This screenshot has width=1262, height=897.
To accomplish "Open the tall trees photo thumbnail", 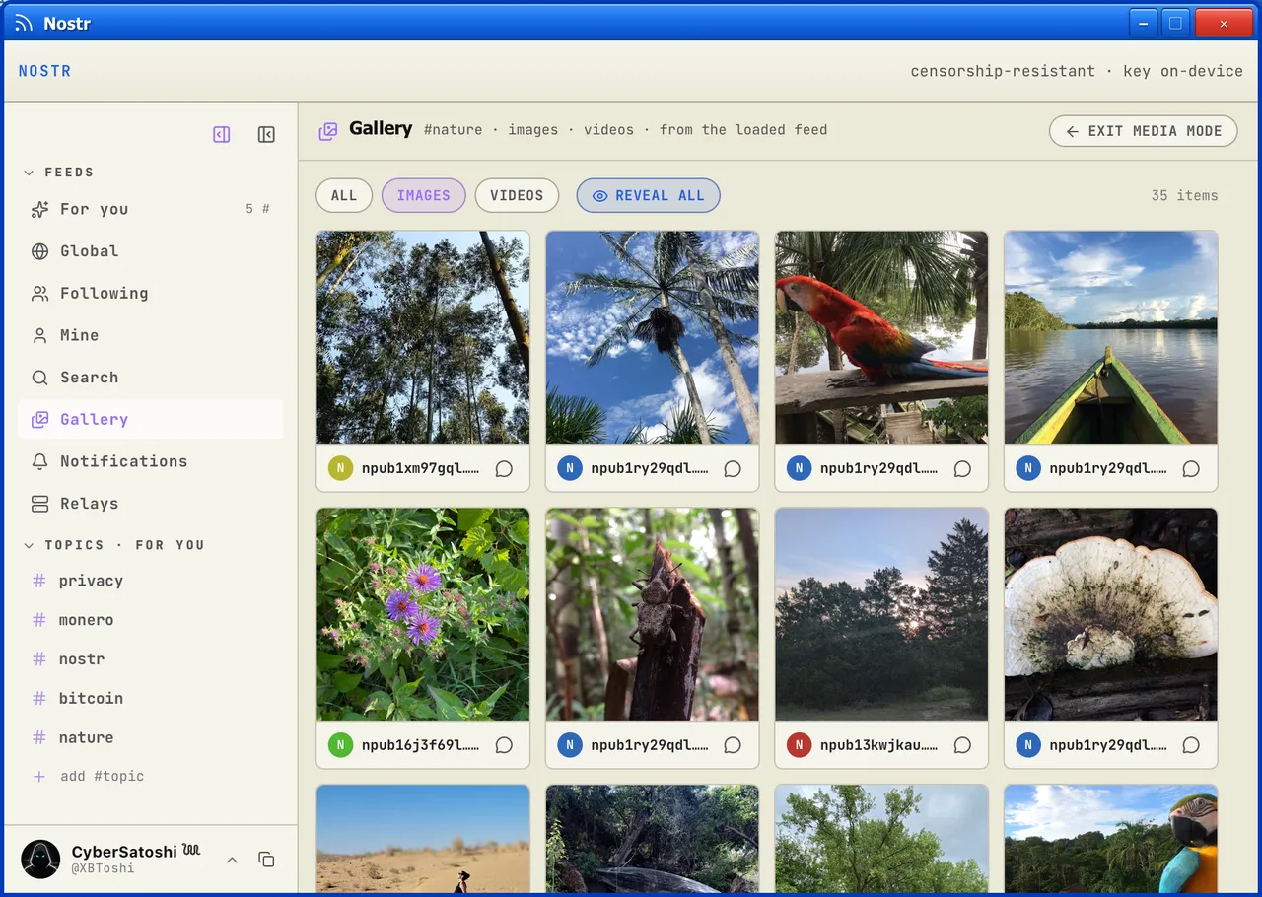I will tap(423, 337).
